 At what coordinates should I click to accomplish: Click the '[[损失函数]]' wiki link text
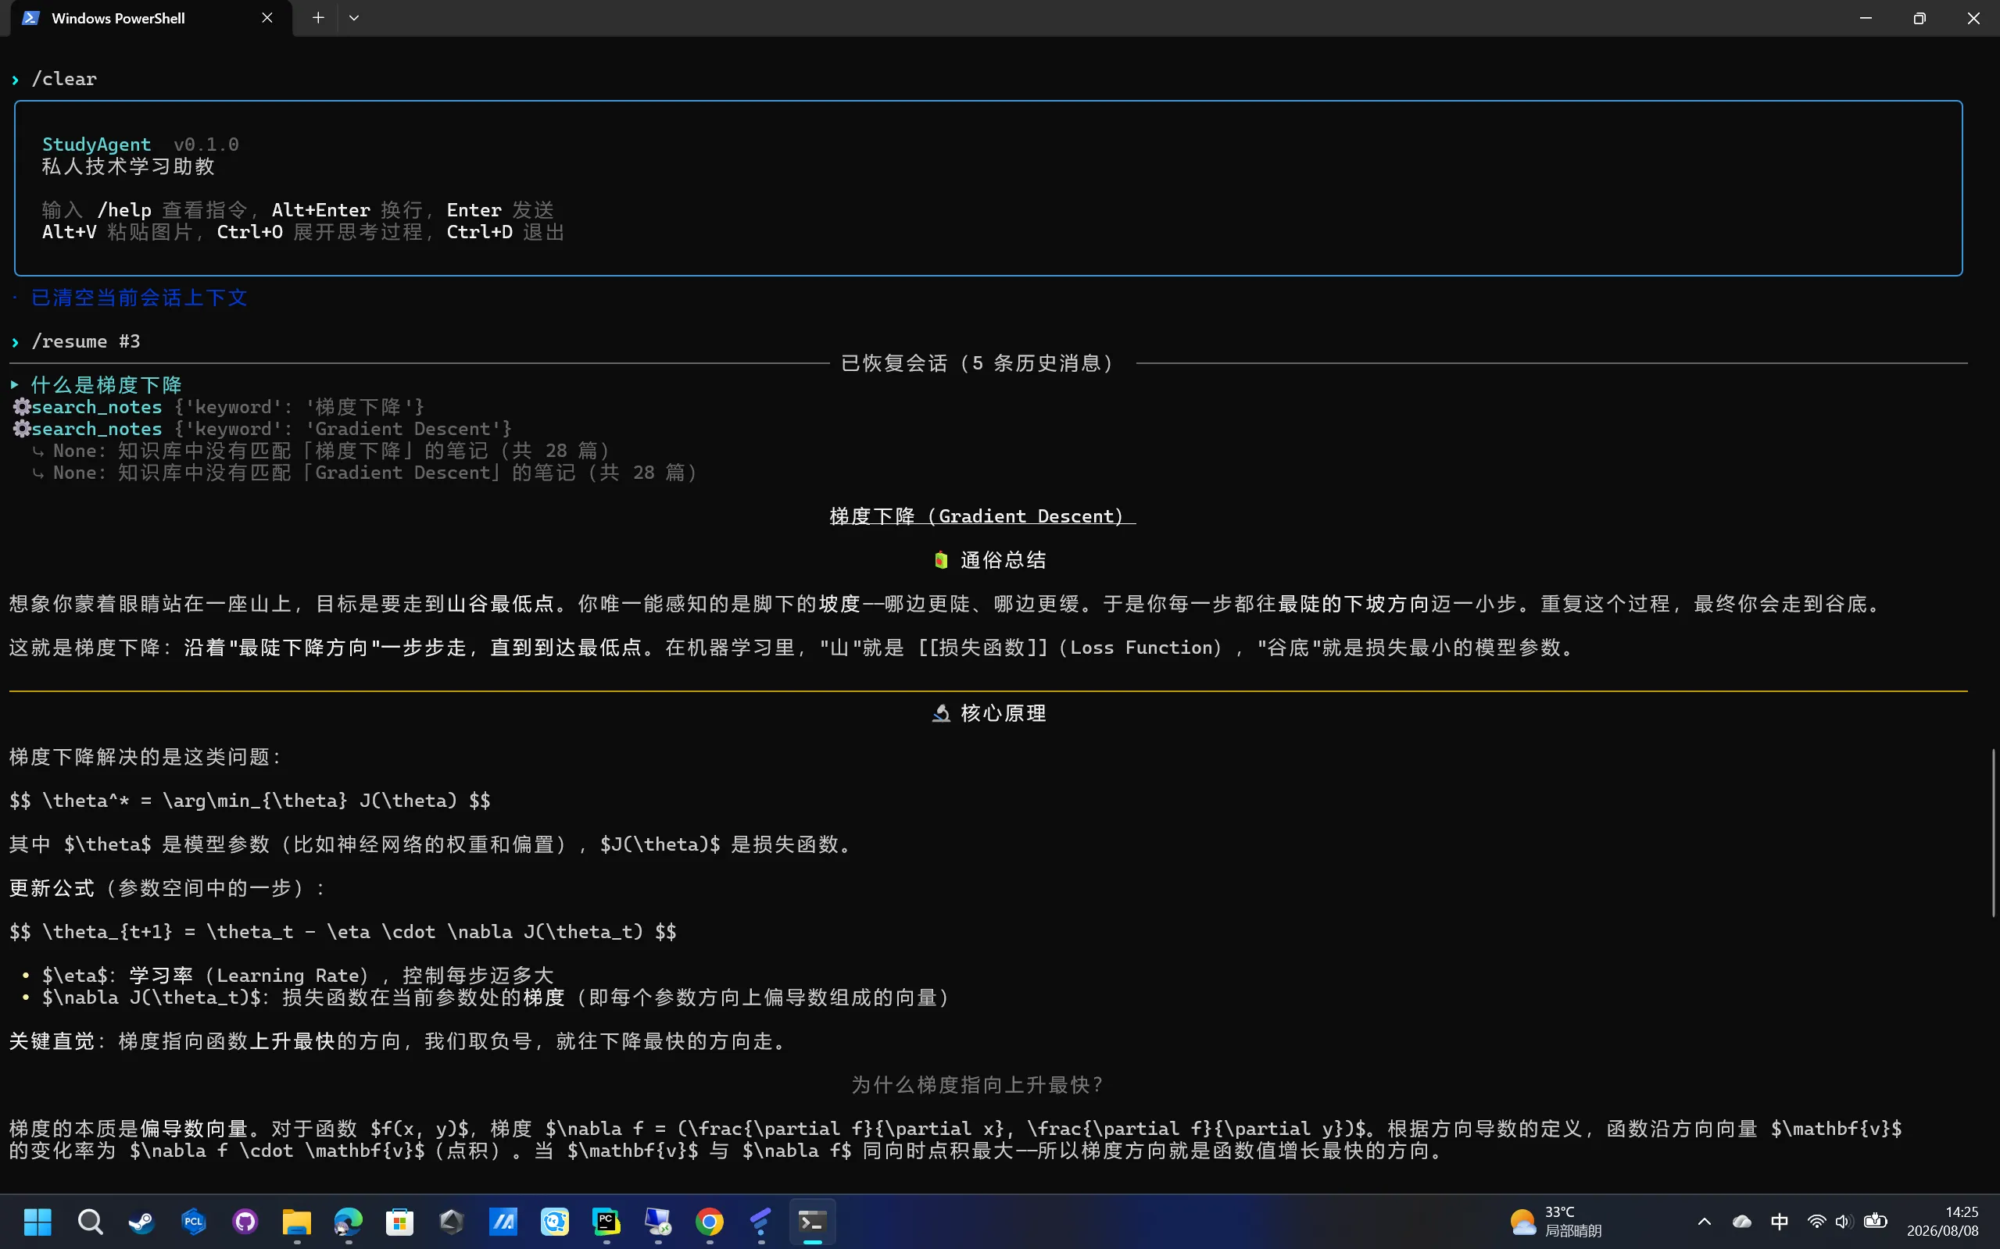tap(982, 648)
